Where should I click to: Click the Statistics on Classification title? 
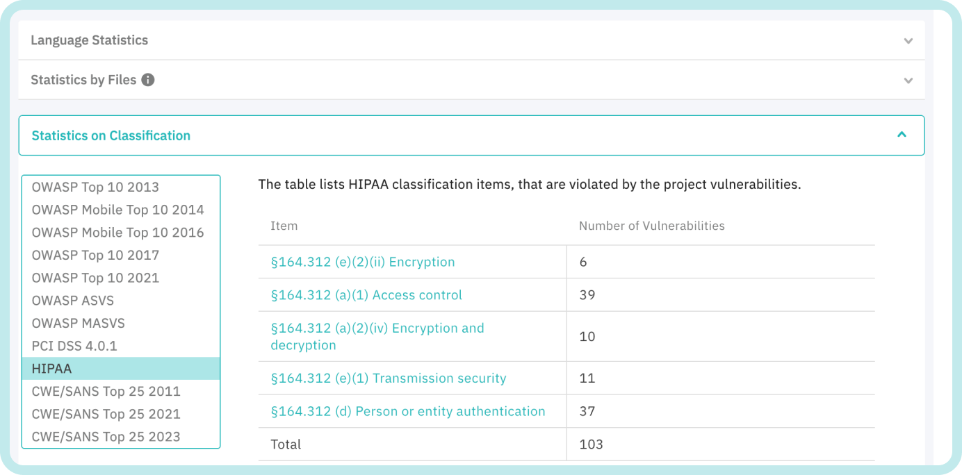tap(111, 135)
